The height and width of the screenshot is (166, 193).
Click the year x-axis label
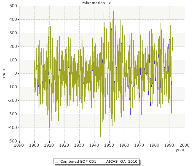[180, 150]
